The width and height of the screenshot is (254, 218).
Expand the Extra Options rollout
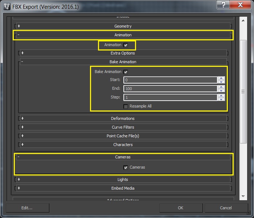(x=123, y=53)
